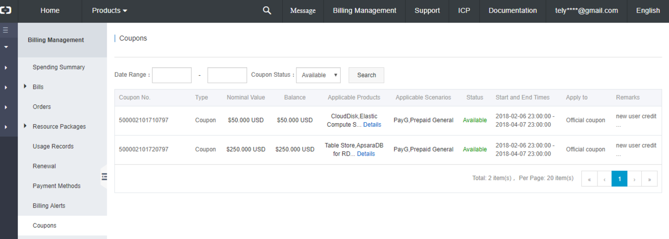
Task: Expand the Resource Packages section
Action: (25, 126)
